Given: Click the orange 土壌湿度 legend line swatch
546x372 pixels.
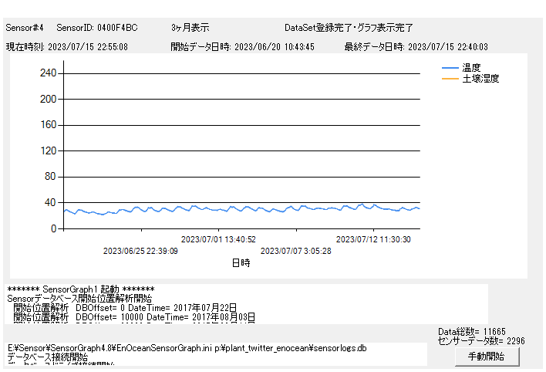Looking at the screenshot, I should click(450, 79).
